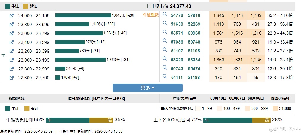The width and height of the screenshot is (304, 135).
Task: Click the green 牛证 swatch in top legend
Action: click(x=8, y=7)
